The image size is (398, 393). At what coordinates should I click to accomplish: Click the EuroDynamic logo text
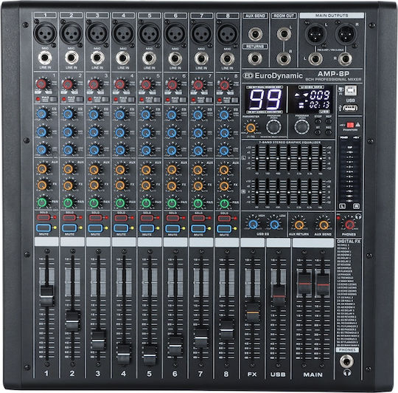tap(279, 75)
